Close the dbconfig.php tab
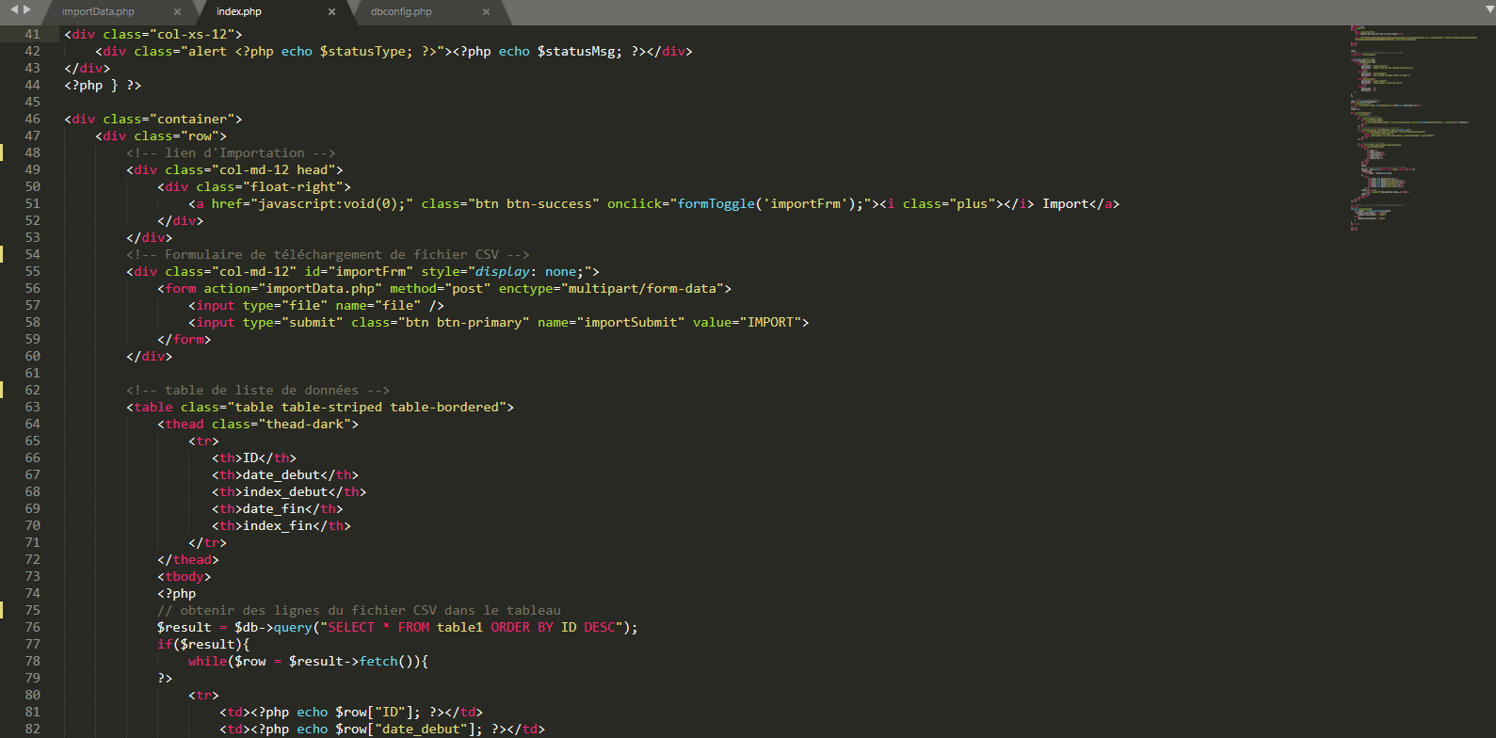 pos(486,12)
